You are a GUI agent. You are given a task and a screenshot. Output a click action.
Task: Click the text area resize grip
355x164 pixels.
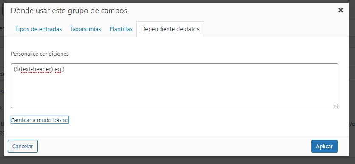[x=336, y=106]
